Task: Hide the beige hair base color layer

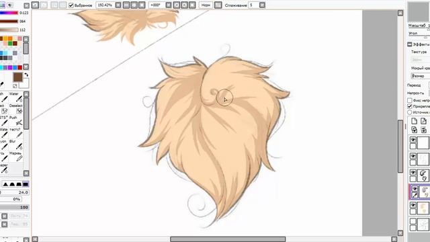Action: pyautogui.click(x=413, y=205)
